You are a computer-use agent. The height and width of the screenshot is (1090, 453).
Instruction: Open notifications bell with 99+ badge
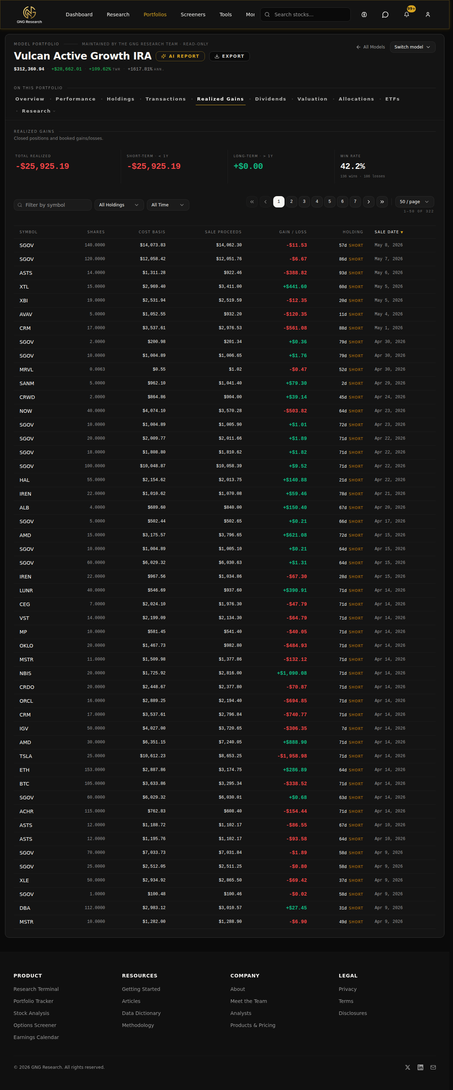tap(407, 15)
